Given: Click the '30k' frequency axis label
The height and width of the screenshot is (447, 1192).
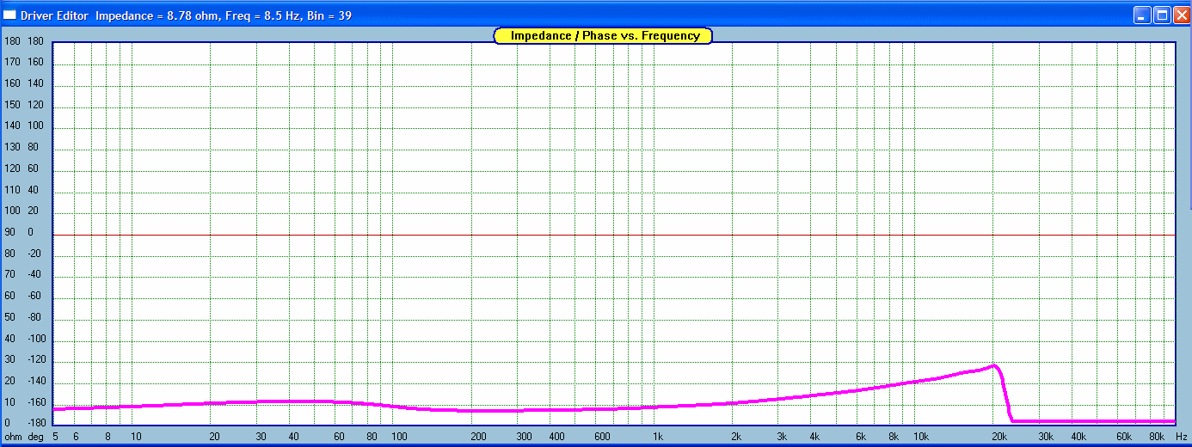Looking at the screenshot, I should coord(1047,437).
